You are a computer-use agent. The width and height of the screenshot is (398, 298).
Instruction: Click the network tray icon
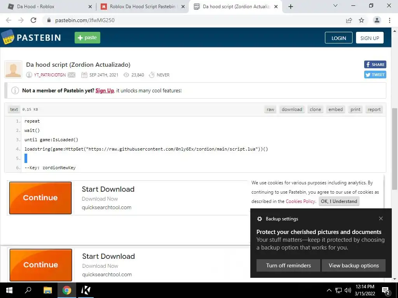tap(339, 290)
